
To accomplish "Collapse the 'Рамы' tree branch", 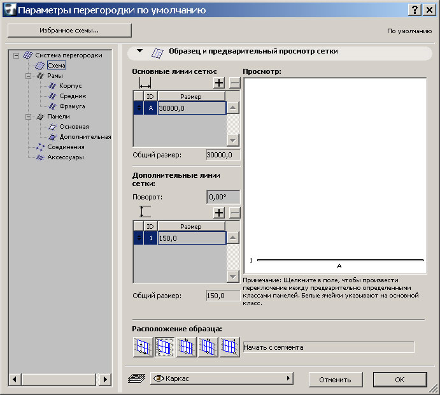I will point(29,76).
